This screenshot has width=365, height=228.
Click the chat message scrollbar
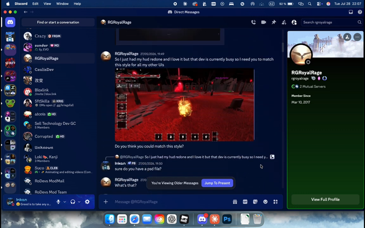pyautogui.click(x=283, y=47)
